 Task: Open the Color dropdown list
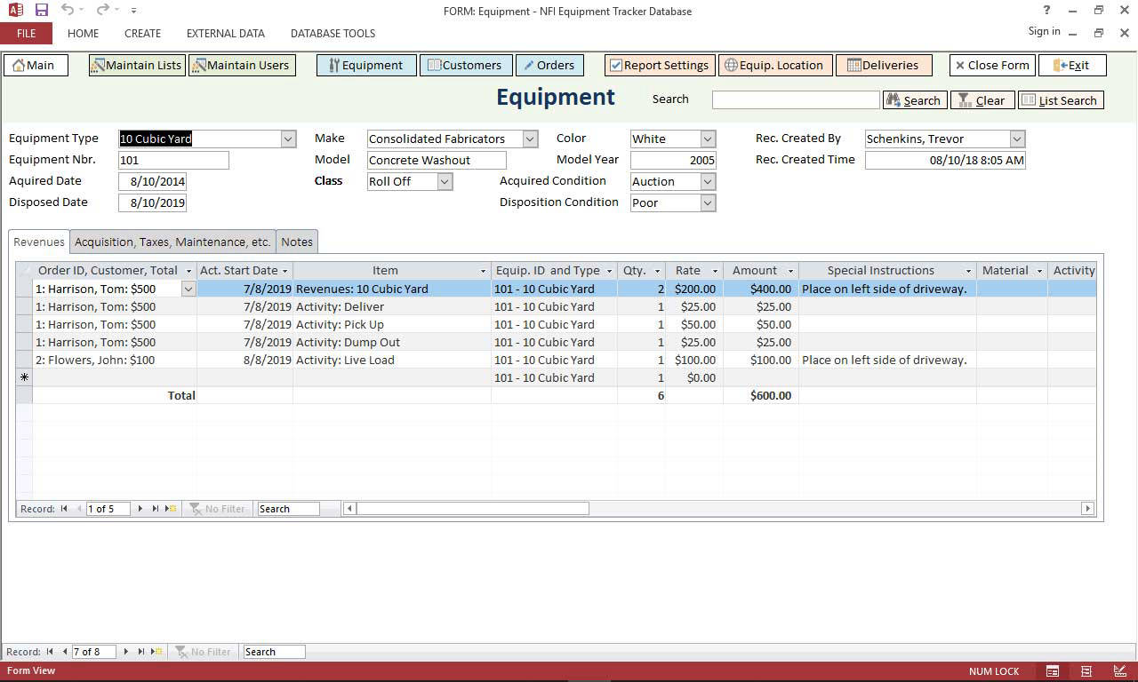[708, 139]
